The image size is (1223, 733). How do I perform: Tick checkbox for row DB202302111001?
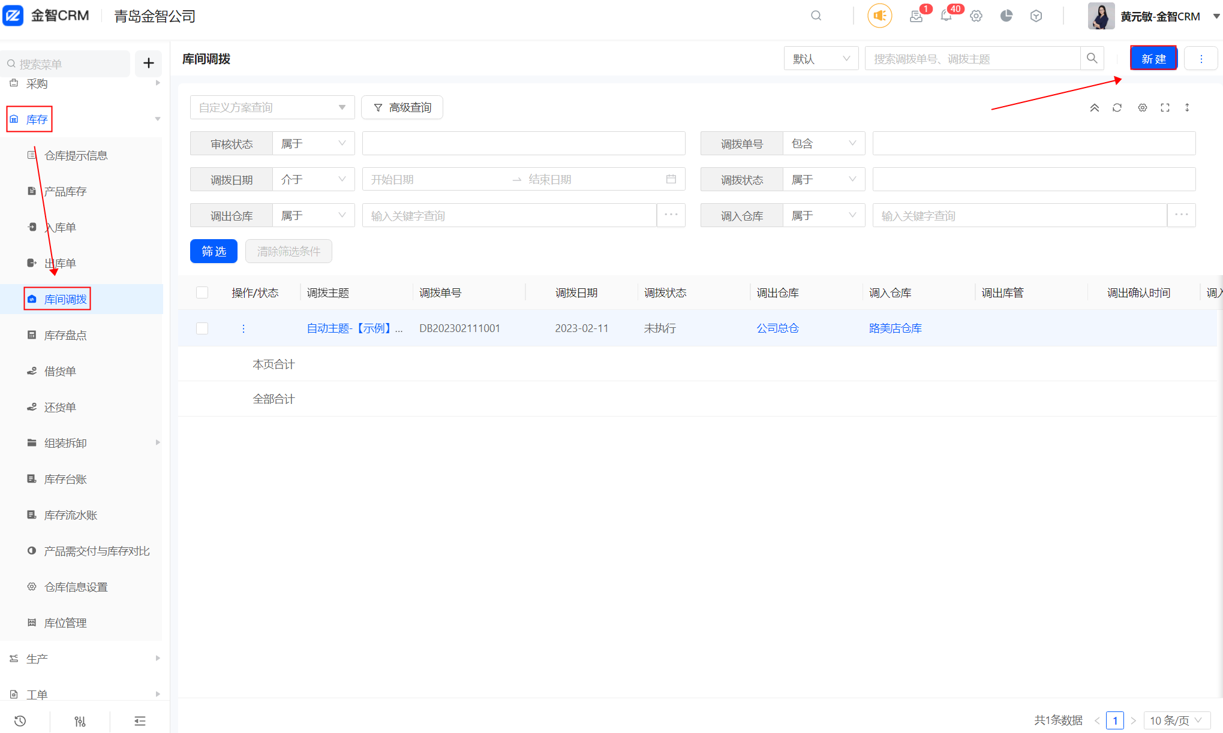pos(202,328)
